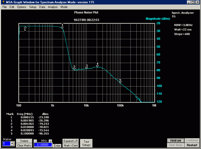Viewport: 201px width, 149px height.
Task: Increase marker frequency with plus button
Action: coord(51,141)
